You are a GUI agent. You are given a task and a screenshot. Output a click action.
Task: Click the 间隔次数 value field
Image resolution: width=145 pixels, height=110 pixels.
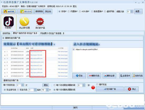tap(129, 11)
